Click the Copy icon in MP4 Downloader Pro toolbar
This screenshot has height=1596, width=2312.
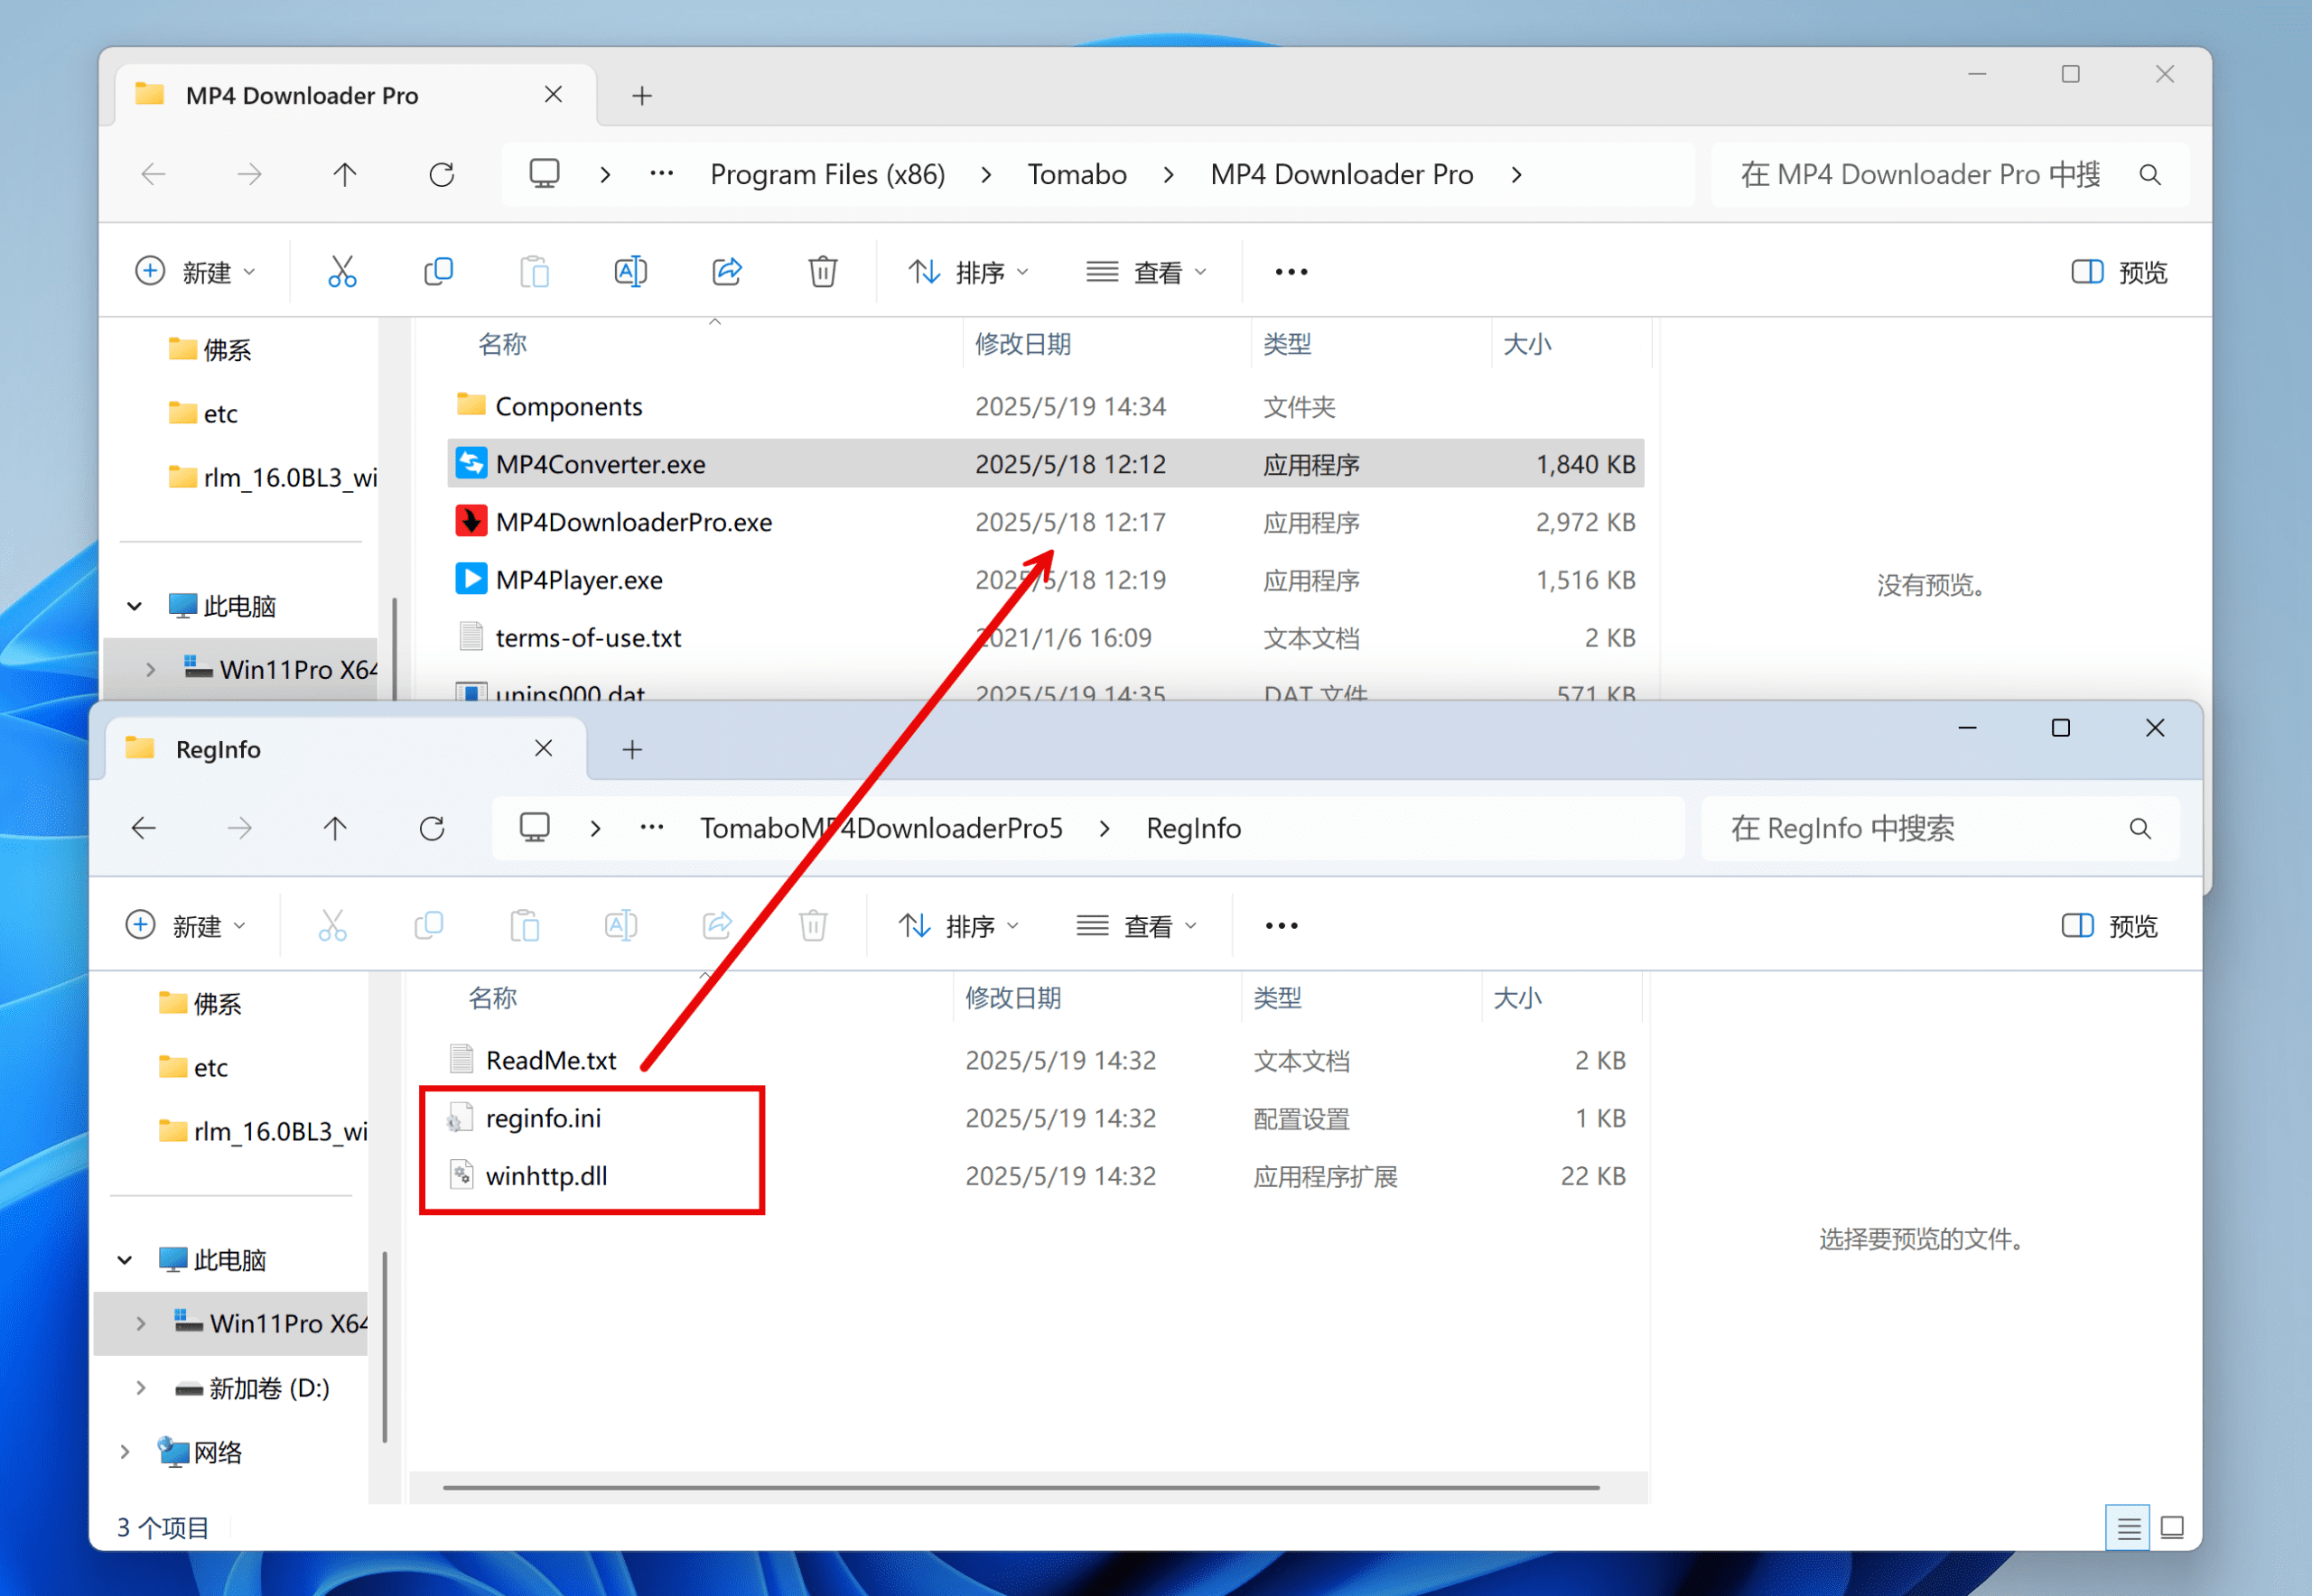pos(438,272)
